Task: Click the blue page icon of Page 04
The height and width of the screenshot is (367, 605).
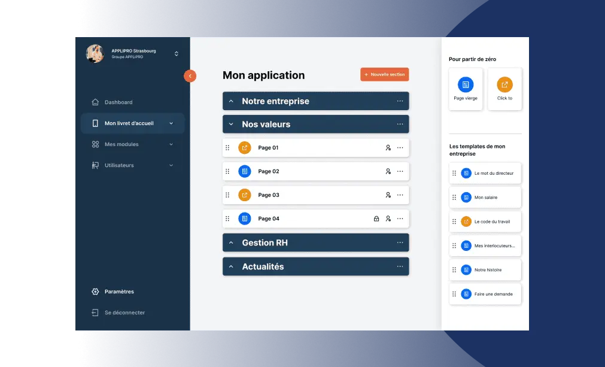Action: (x=245, y=219)
